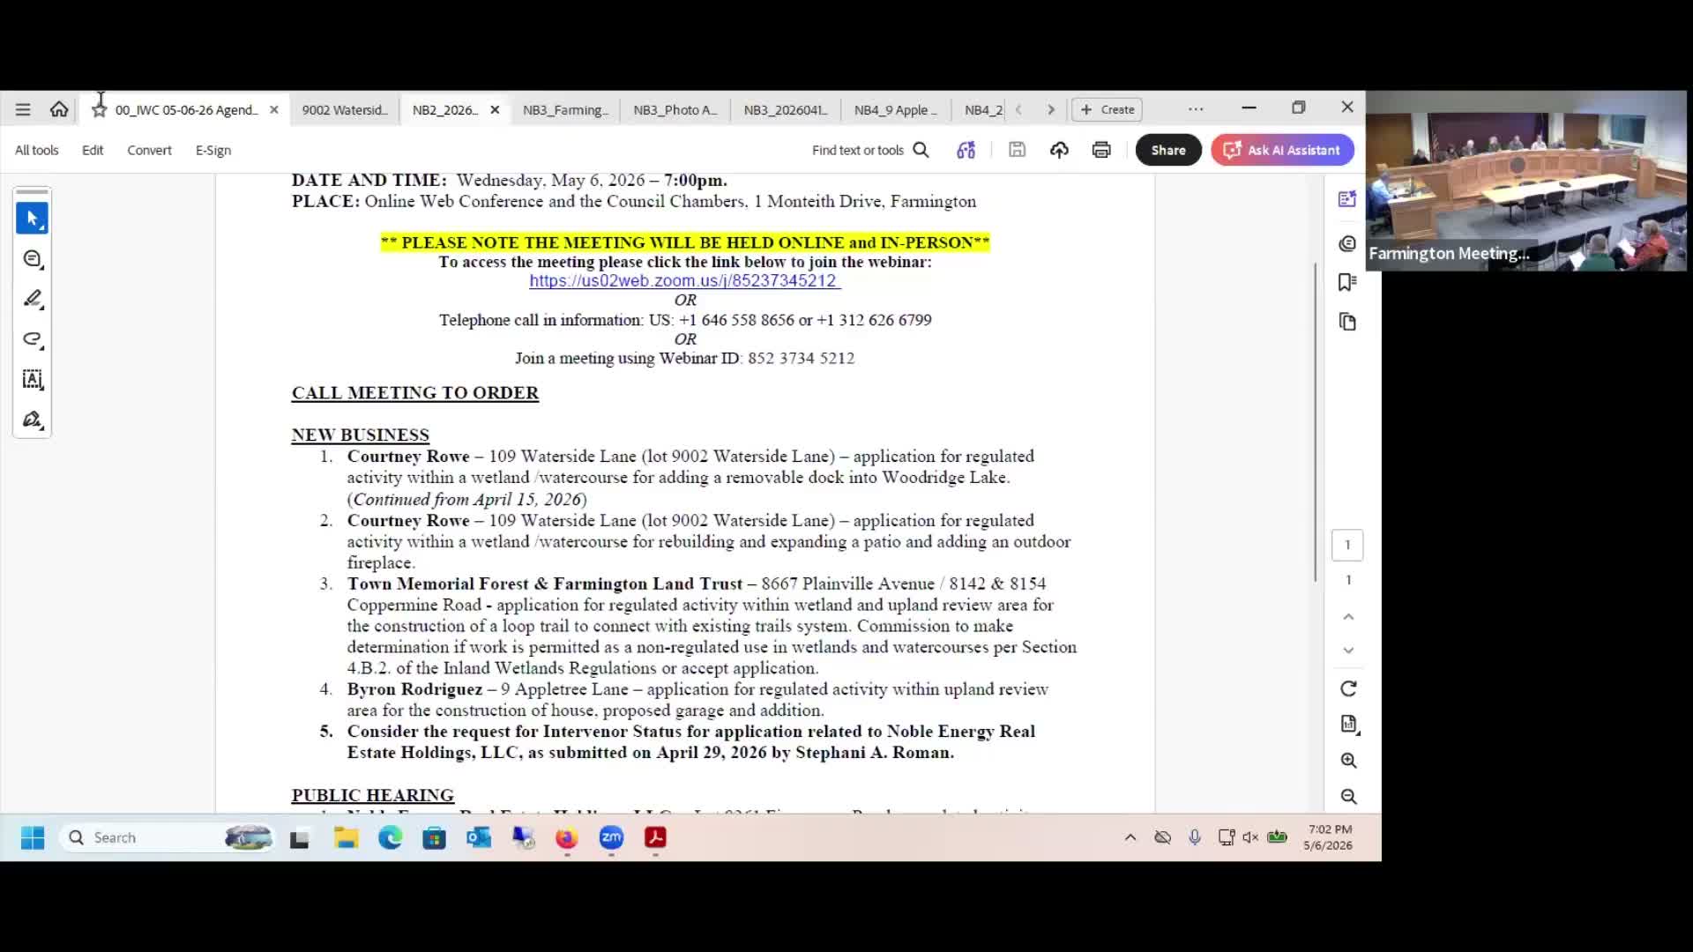The width and height of the screenshot is (1693, 952).
Task: Click the Farmington Meeting video thumbnail
Action: [1526, 181]
